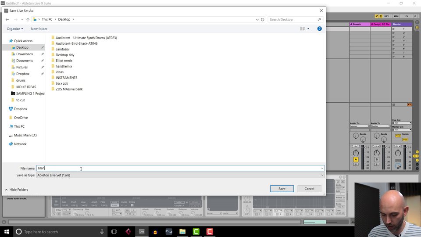Adjust Send A knob on B Delay track
This screenshot has width=421, height=237.
376,136
